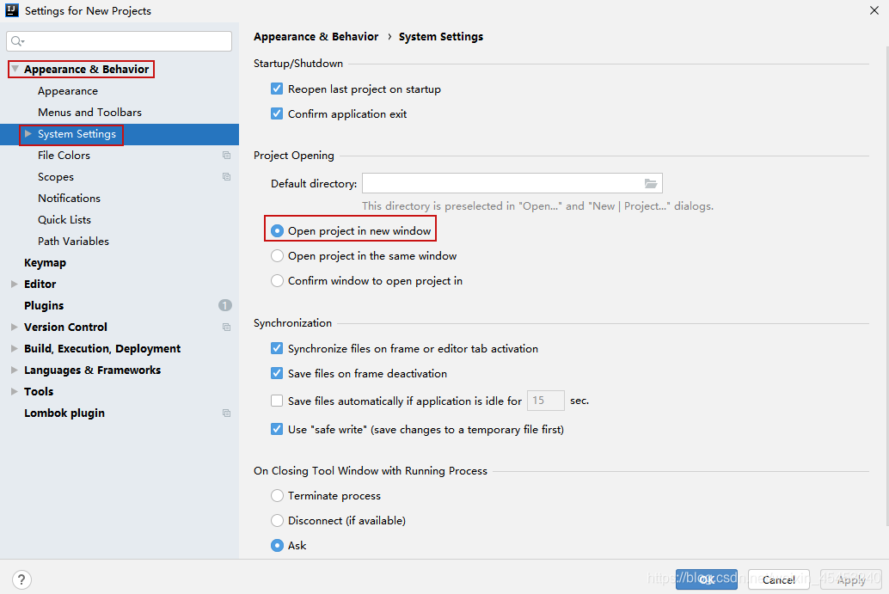Click the Apply button
This screenshot has height=594, width=889.
851,579
